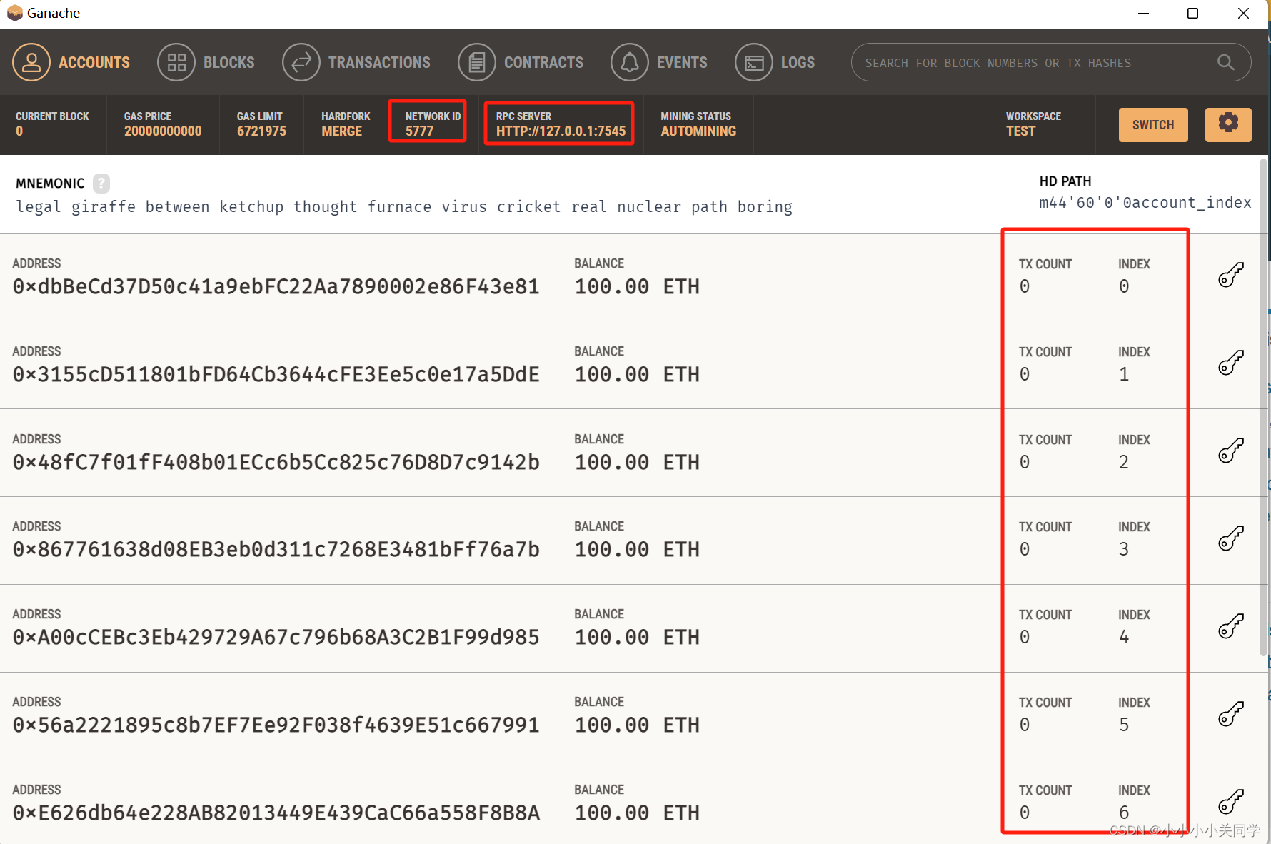
Task: Open the Accounts tab
Action: tap(71, 62)
